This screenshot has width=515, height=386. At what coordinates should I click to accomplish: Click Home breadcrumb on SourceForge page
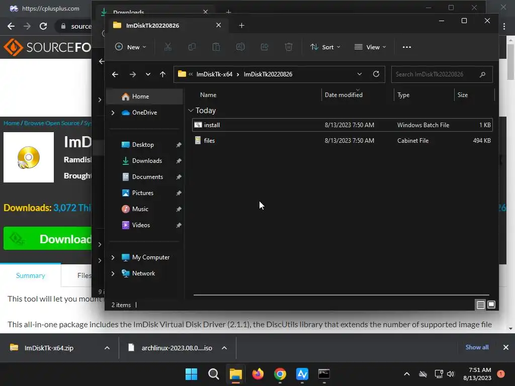[x=12, y=123]
